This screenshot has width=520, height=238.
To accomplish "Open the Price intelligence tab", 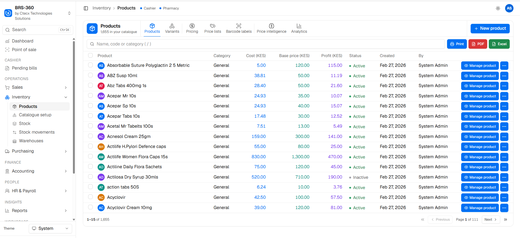I will [271, 28].
